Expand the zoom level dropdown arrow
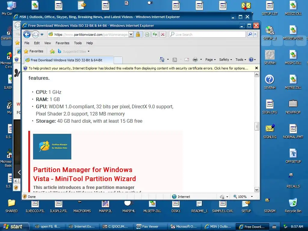 pos(252,197)
